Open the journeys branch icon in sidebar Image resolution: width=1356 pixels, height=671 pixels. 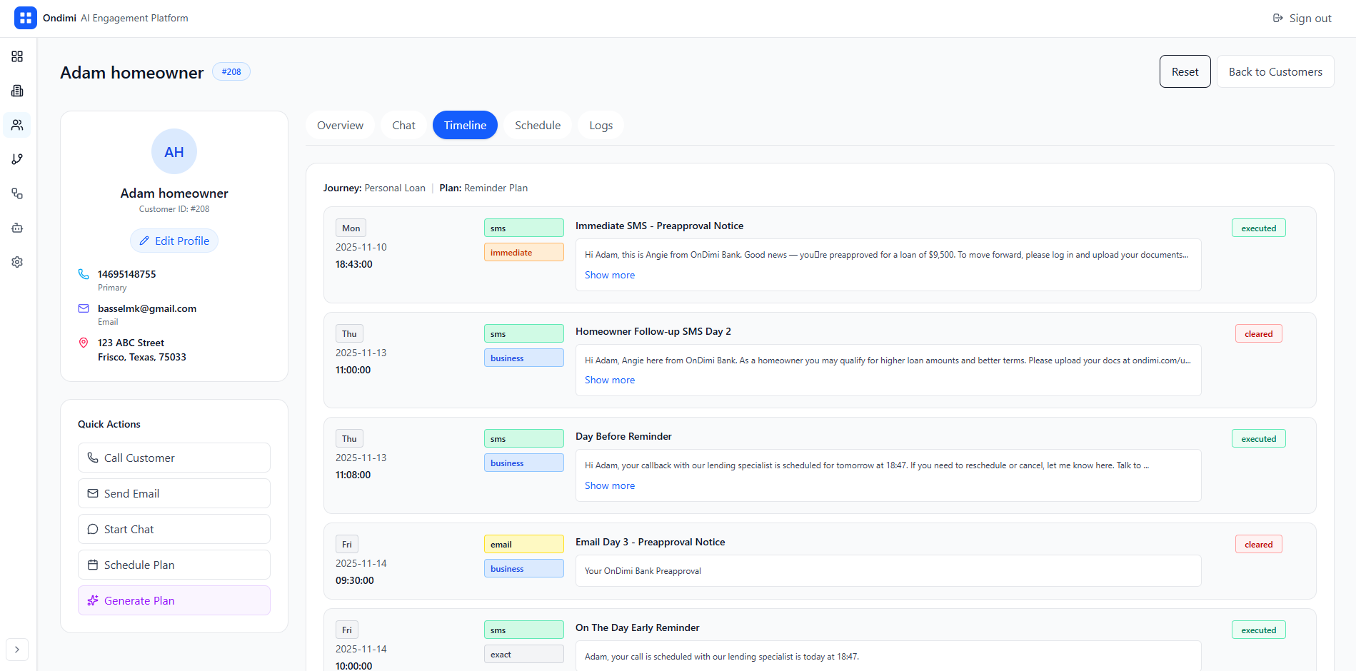click(x=17, y=159)
